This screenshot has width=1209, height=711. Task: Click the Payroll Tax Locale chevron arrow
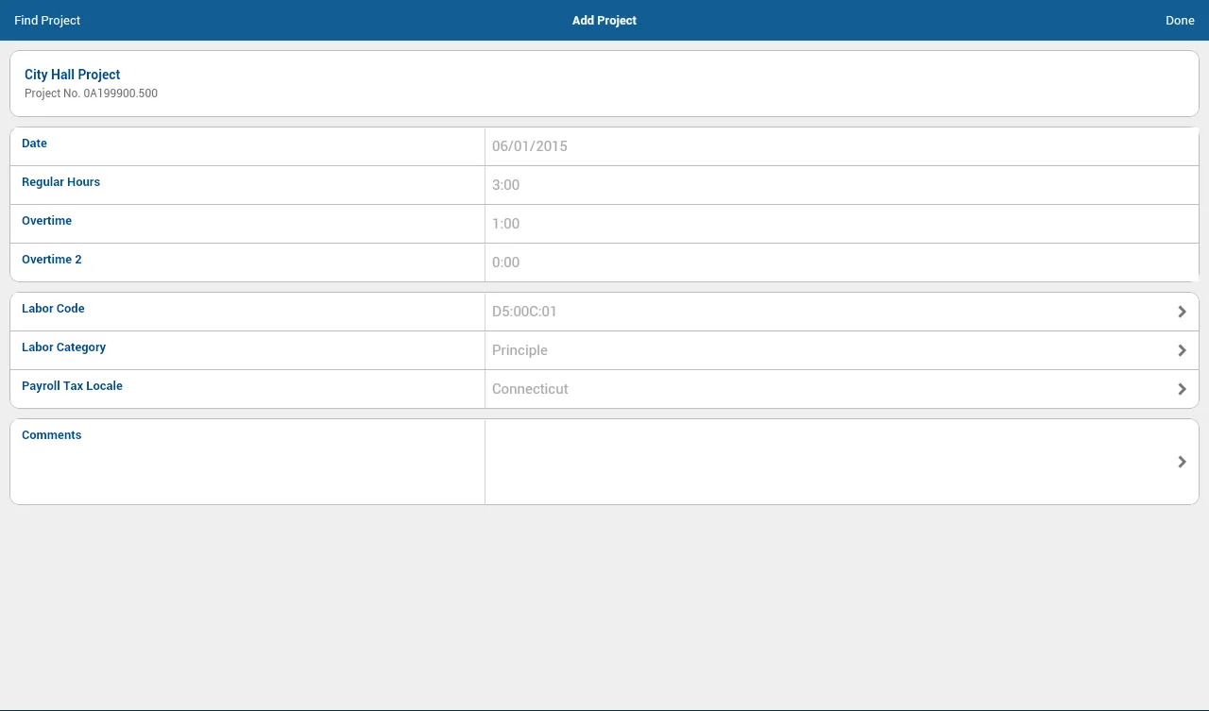(1182, 389)
